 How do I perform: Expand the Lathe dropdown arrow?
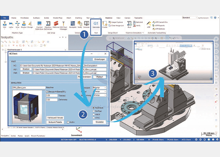point(11,29)
